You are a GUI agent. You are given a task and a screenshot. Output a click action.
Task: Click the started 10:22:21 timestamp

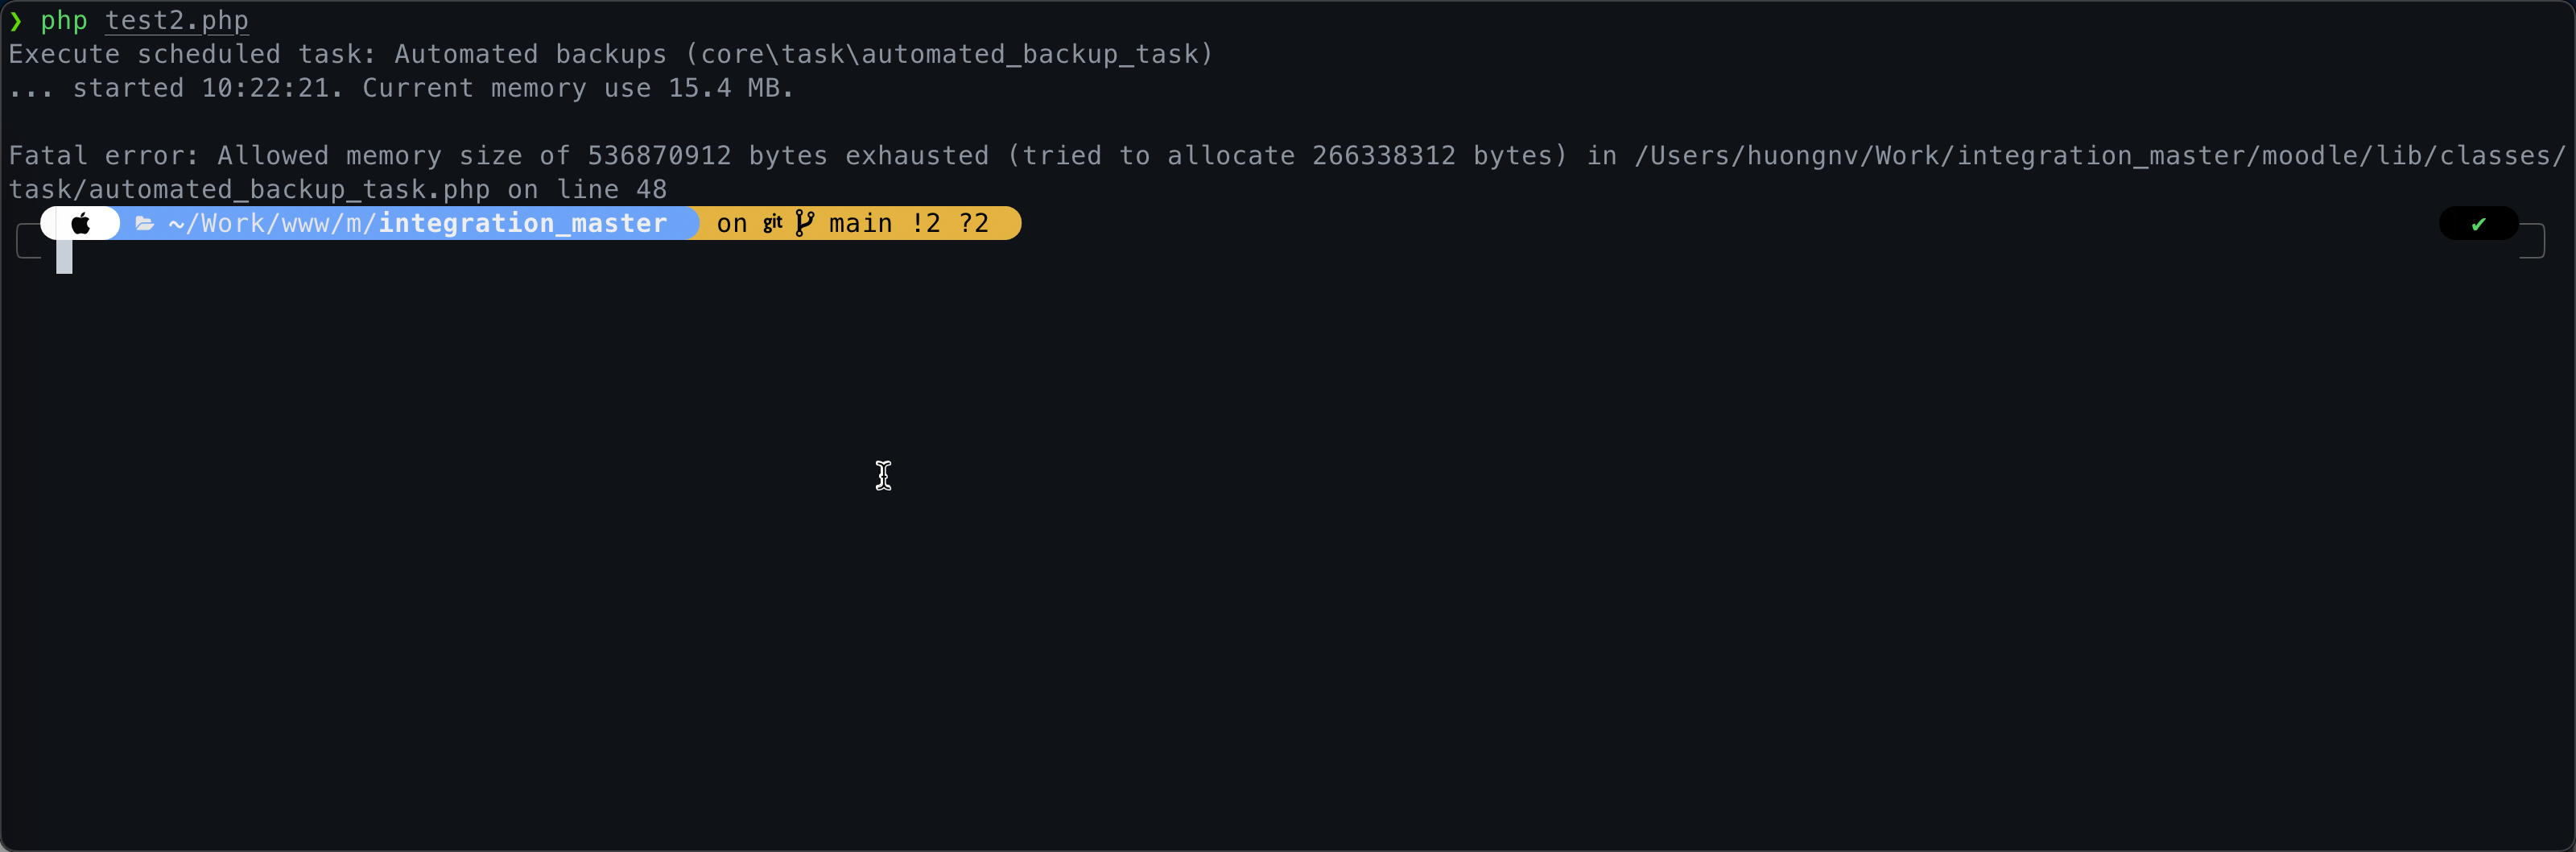coord(201,88)
